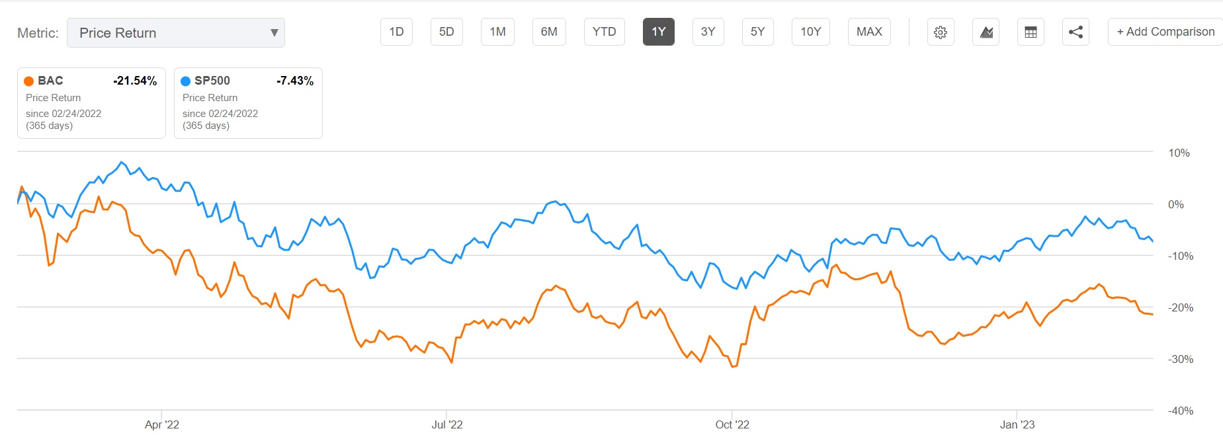Open chart settings gear icon

pos(941,32)
